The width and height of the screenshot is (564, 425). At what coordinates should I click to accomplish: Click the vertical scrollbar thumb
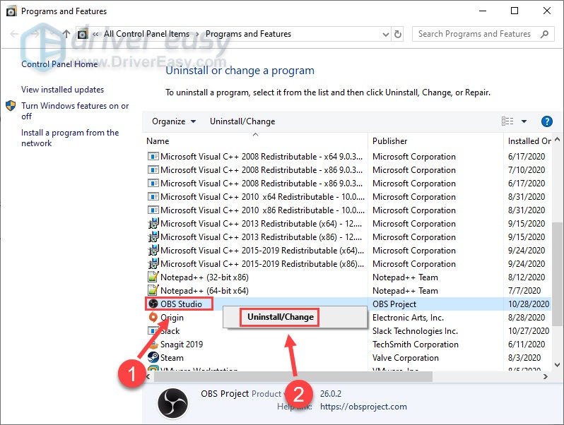[557, 274]
